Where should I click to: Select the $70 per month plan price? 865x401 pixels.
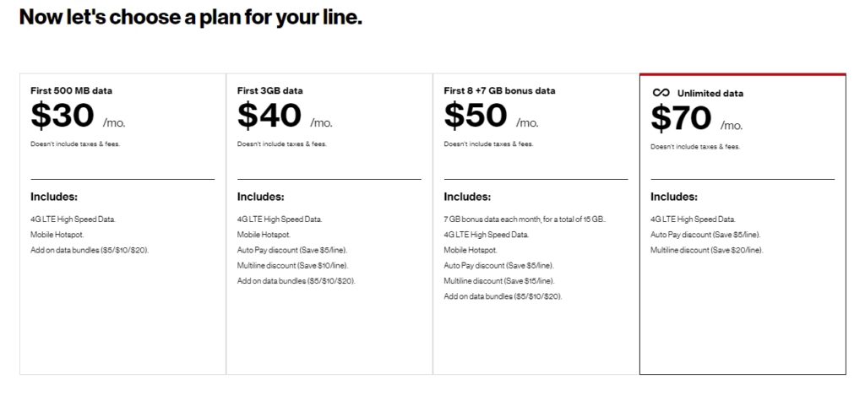[681, 119]
